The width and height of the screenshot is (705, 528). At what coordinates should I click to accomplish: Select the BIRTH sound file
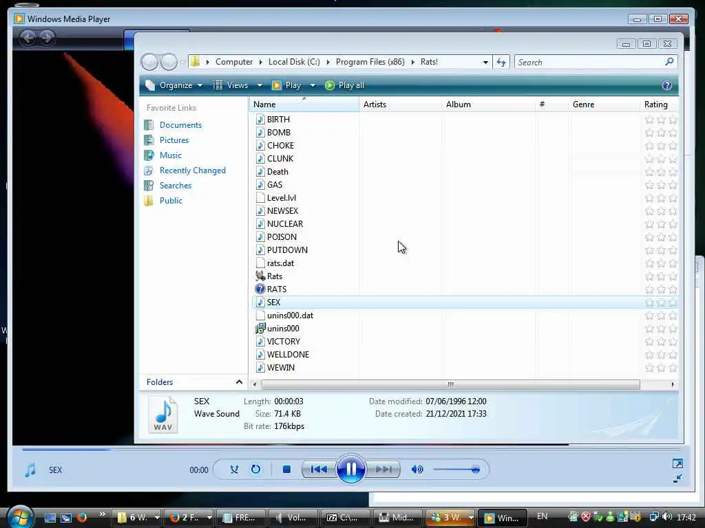tap(278, 120)
